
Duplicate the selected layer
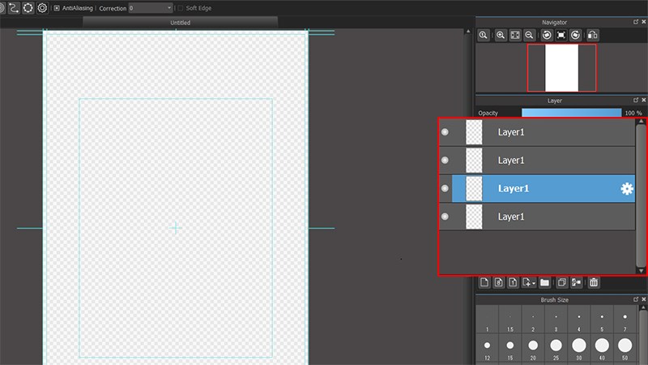point(561,282)
